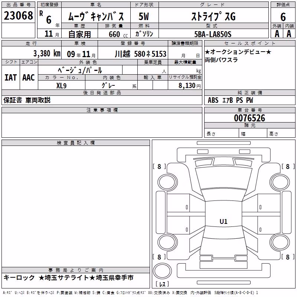
Task: Click the recycle deposit 8,130円
Action: [x=190, y=86]
